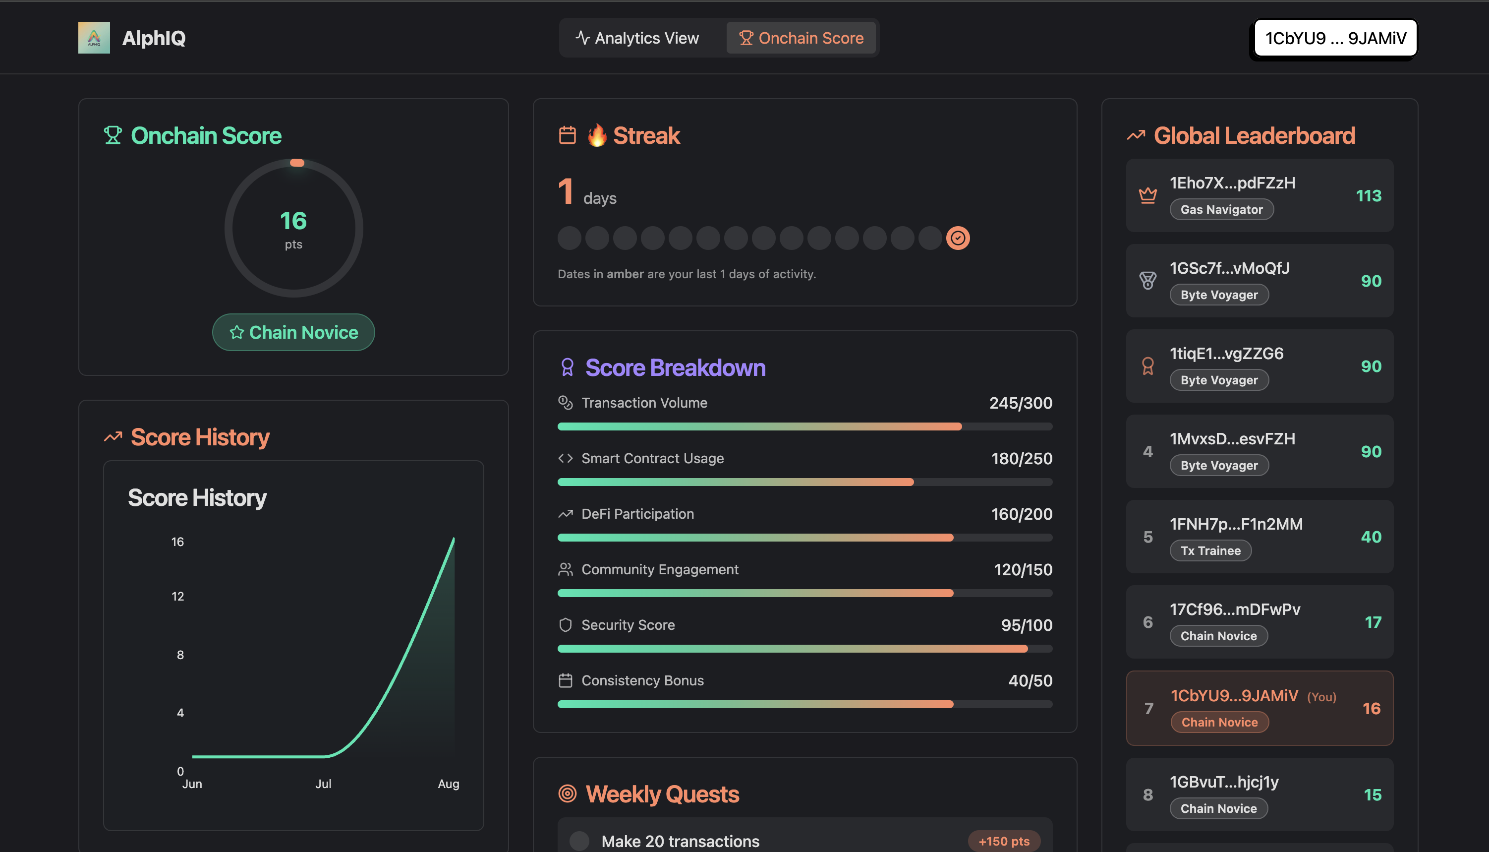1489x852 pixels.
Task: Switch to the Analytics View tab
Action: pos(638,38)
